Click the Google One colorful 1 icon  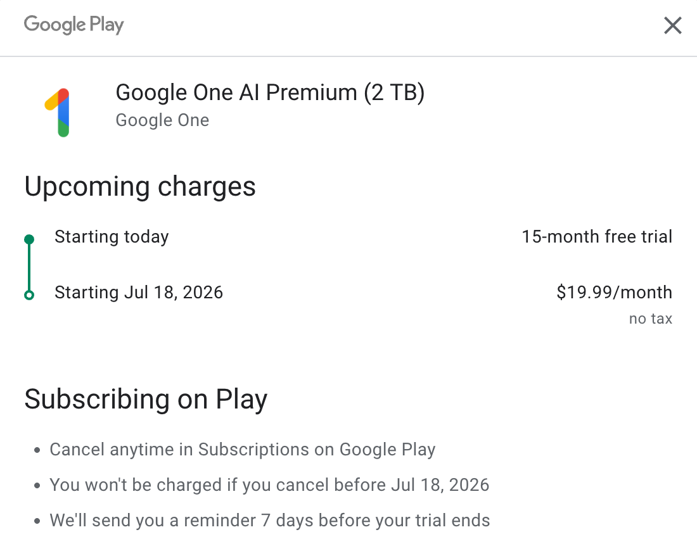(x=58, y=113)
